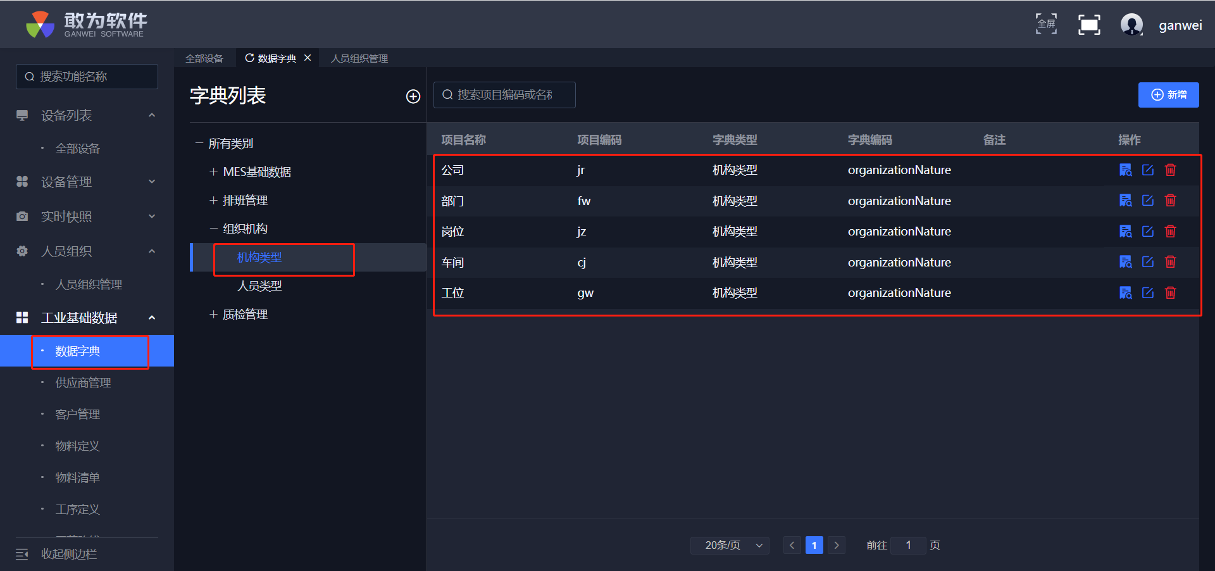Image resolution: width=1215 pixels, height=571 pixels.
Task: Delete the 工位 row
Action: pos(1171,292)
